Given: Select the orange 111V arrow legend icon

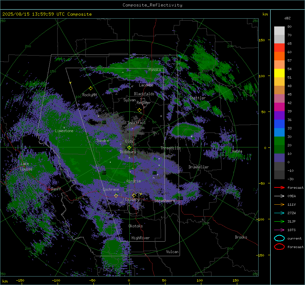Looking at the screenshot, I should tap(279, 204).
